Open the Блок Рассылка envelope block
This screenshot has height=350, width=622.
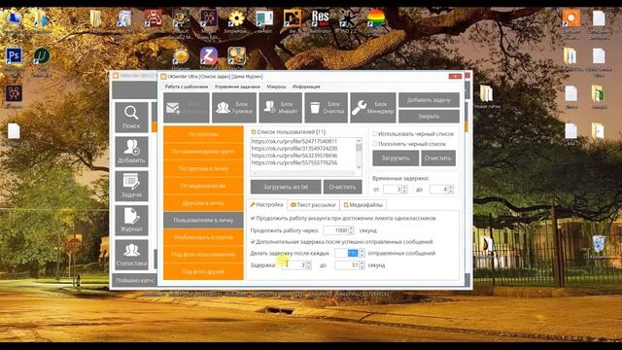(x=186, y=108)
